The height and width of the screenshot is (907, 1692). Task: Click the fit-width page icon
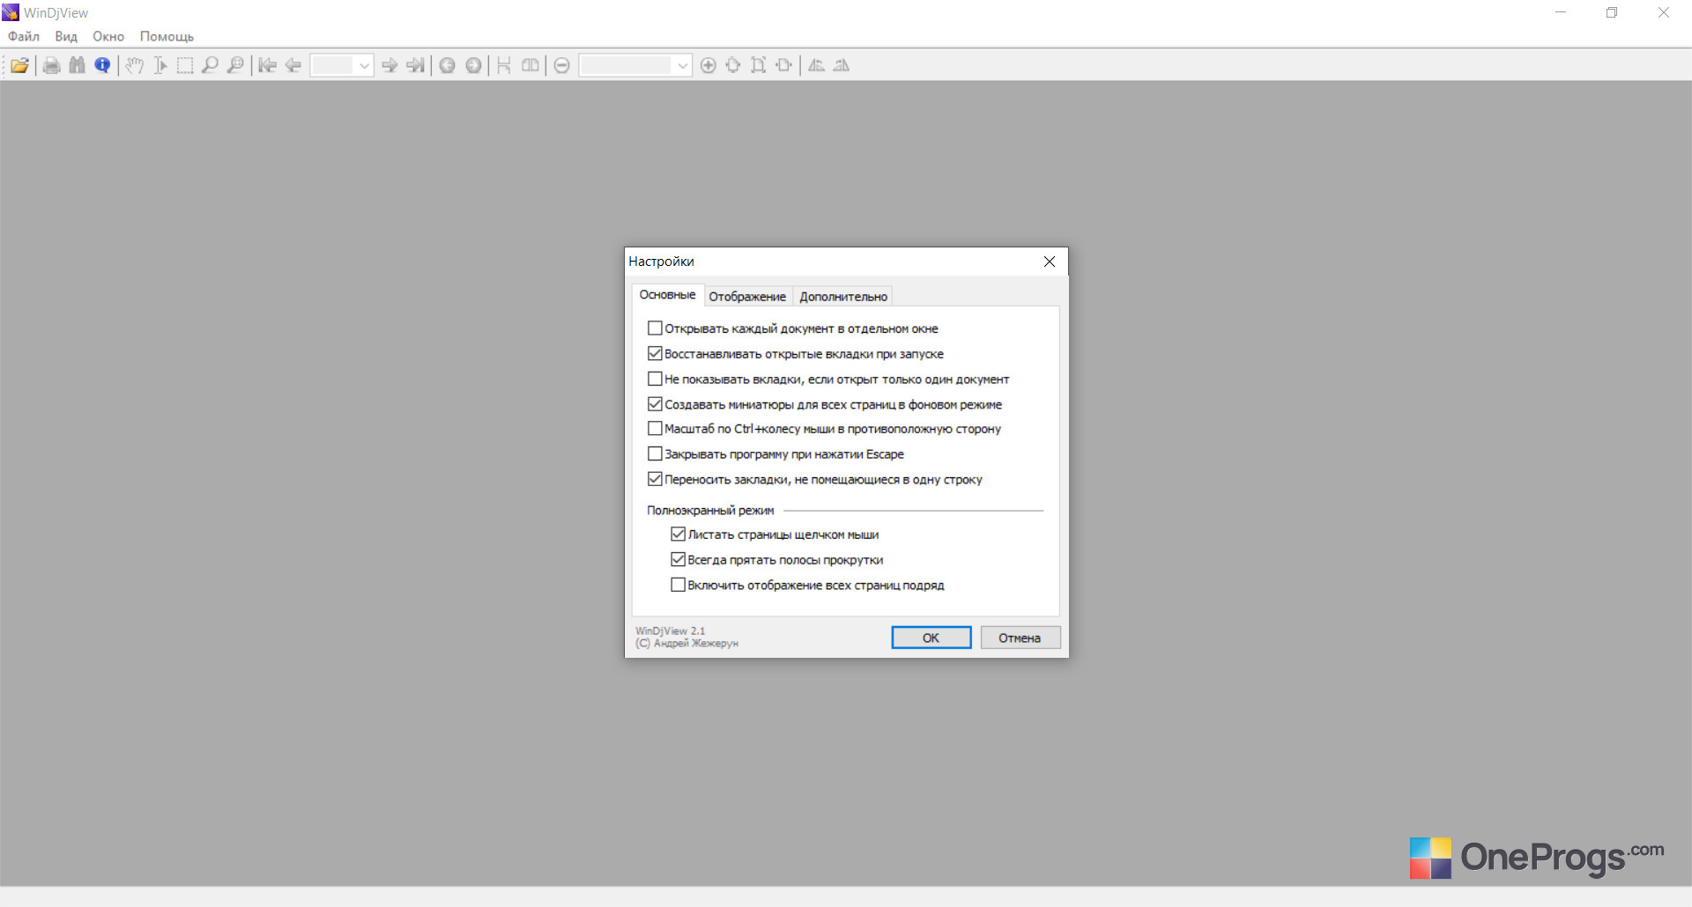783,65
